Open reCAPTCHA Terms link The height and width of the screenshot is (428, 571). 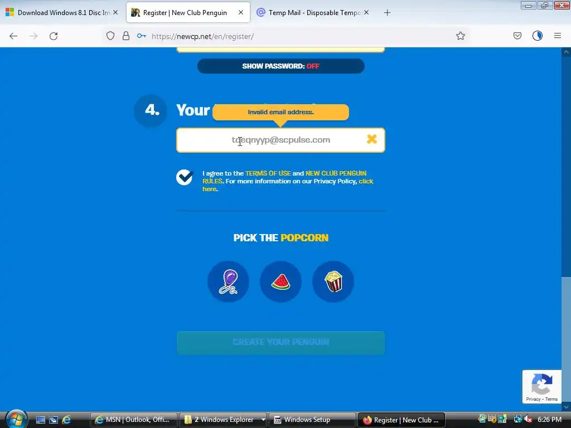pyautogui.click(x=551, y=399)
